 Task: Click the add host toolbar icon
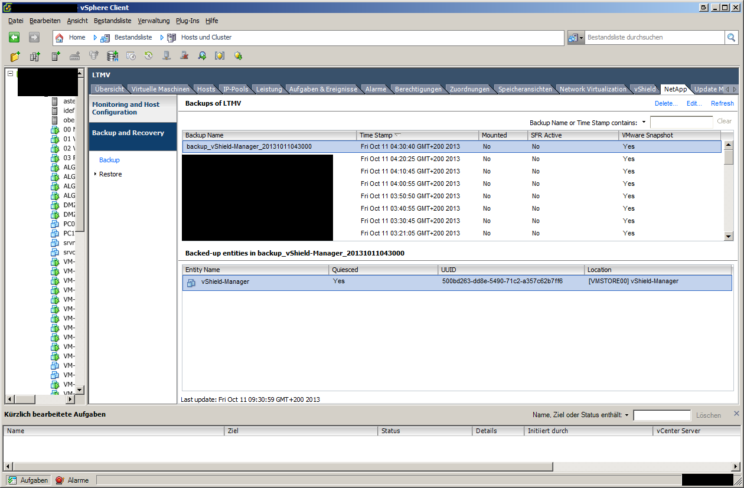tap(56, 56)
